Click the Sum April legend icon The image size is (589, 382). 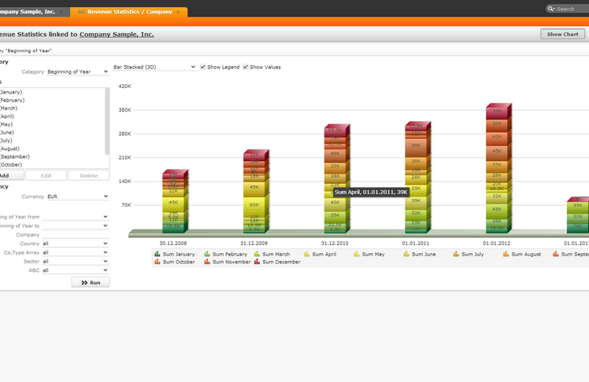click(307, 255)
